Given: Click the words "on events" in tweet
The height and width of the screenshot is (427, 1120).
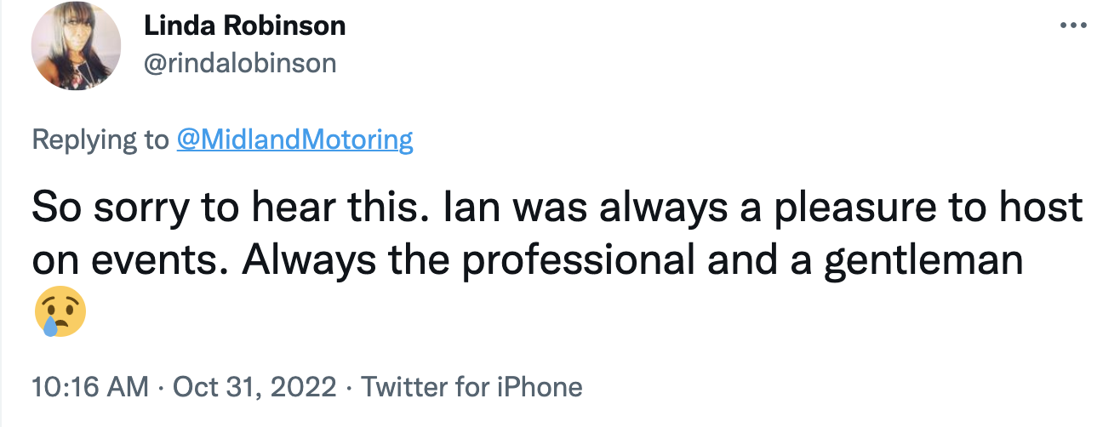Looking at the screenshot, I should pos(124,261).
